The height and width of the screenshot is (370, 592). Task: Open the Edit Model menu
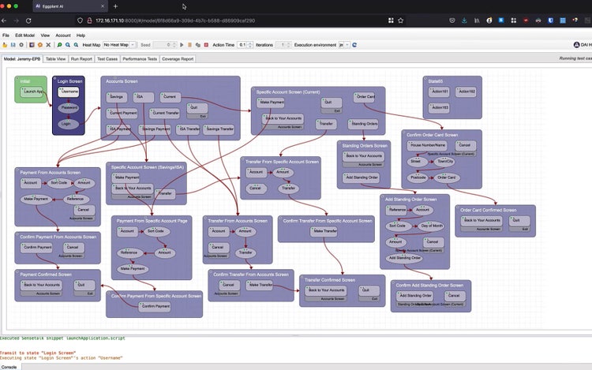point(24,36)
